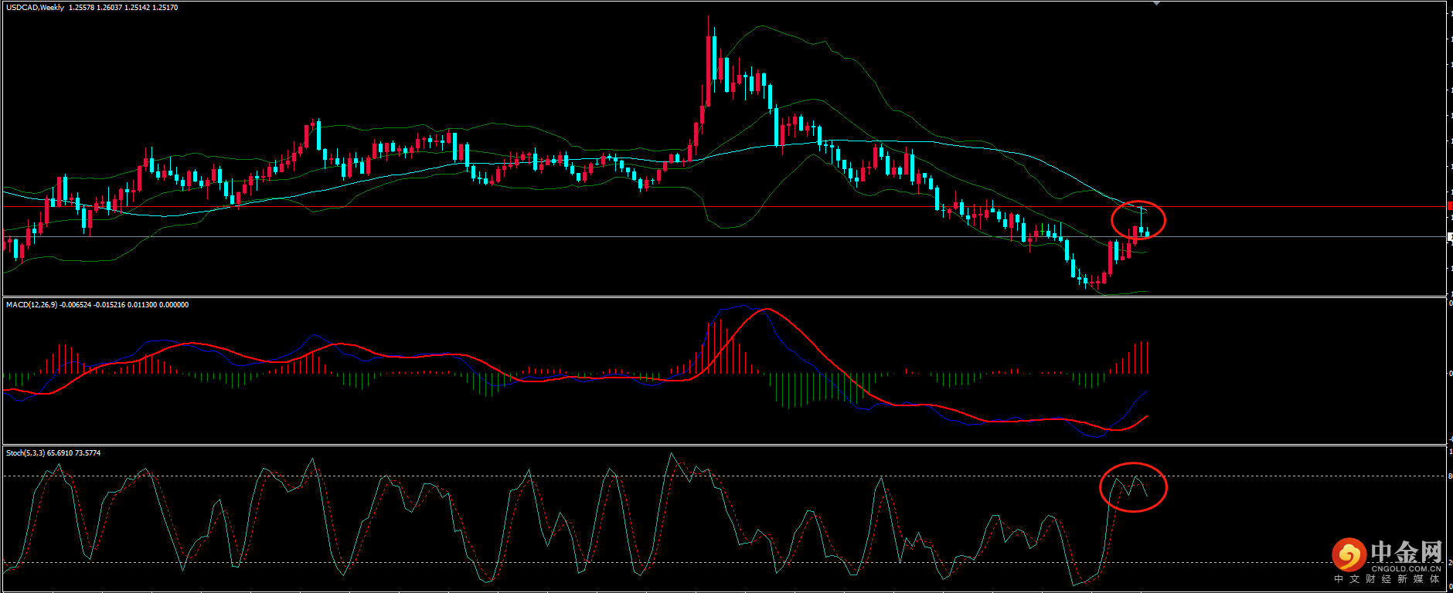1453x593 pixels.
Task: Click the chart shift triangle marker at top
Action: 1156,4
